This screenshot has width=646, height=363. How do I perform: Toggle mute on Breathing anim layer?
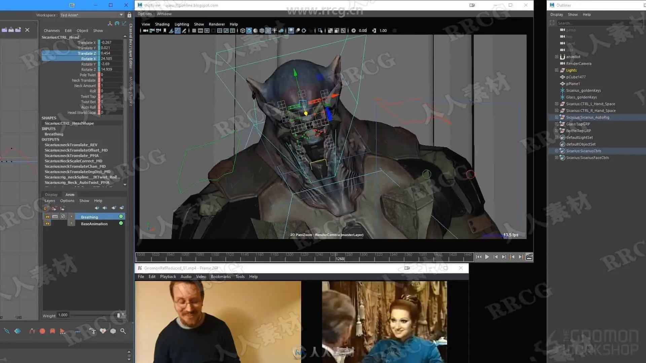point(63,216)
